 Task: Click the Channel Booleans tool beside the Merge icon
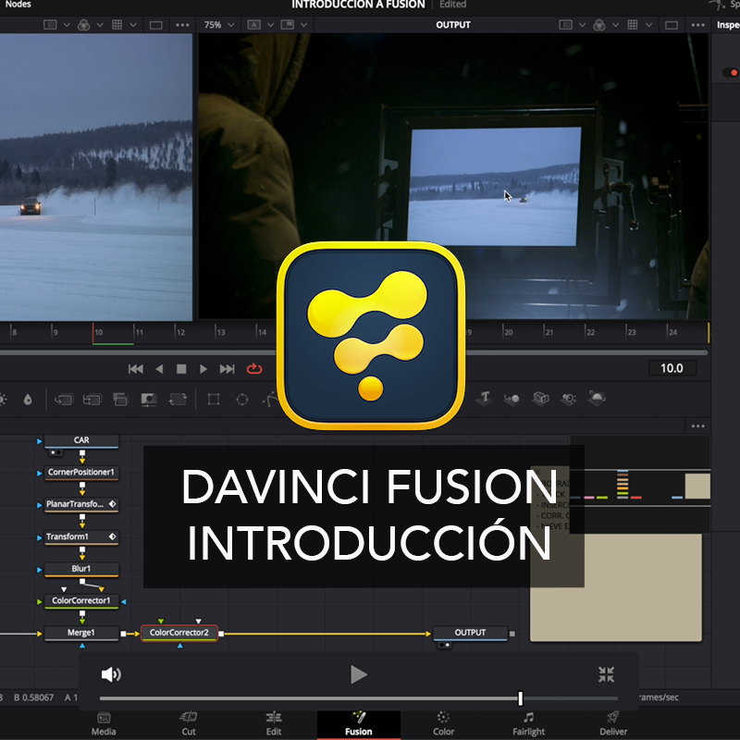[92, 400]
